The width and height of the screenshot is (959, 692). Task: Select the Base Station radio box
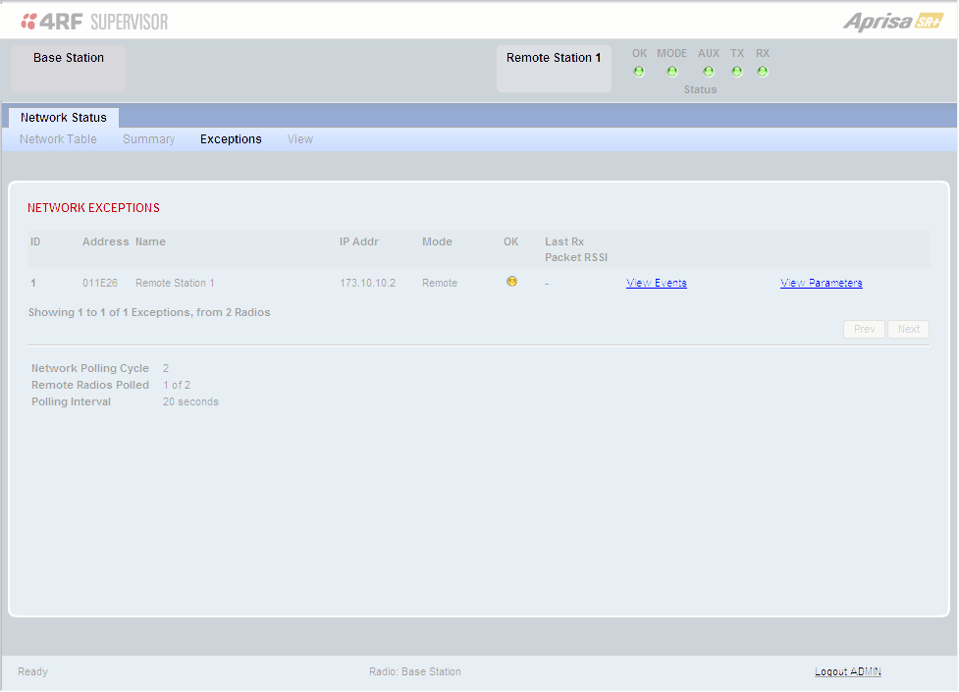pos(69,68)
